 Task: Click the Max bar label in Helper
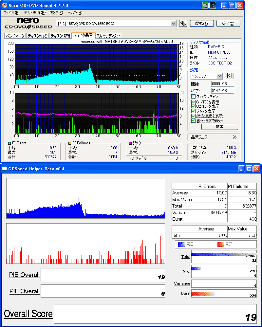[x=186, y=272]
